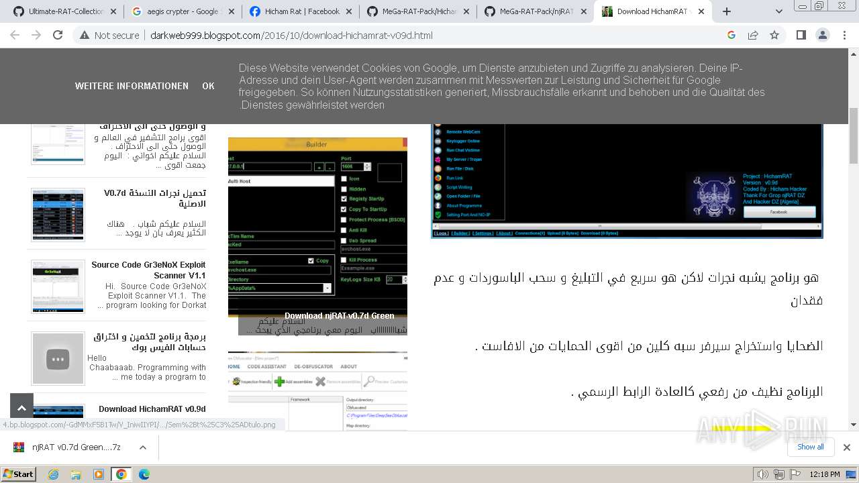The width and height of the screenshot is (859, 483).
Task: Toggle Icon checkbox in Builder image
Action: (x=344, y=178)
